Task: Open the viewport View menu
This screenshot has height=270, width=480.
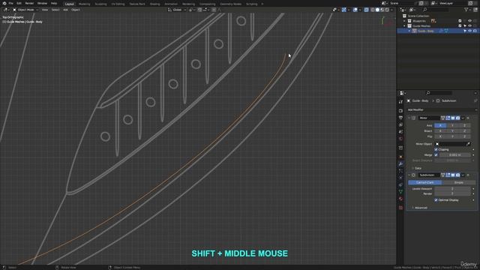Action: [x=45, y=10]
